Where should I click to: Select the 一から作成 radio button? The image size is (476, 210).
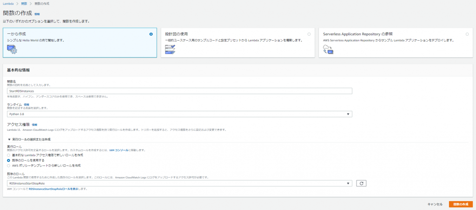(151, 34)
